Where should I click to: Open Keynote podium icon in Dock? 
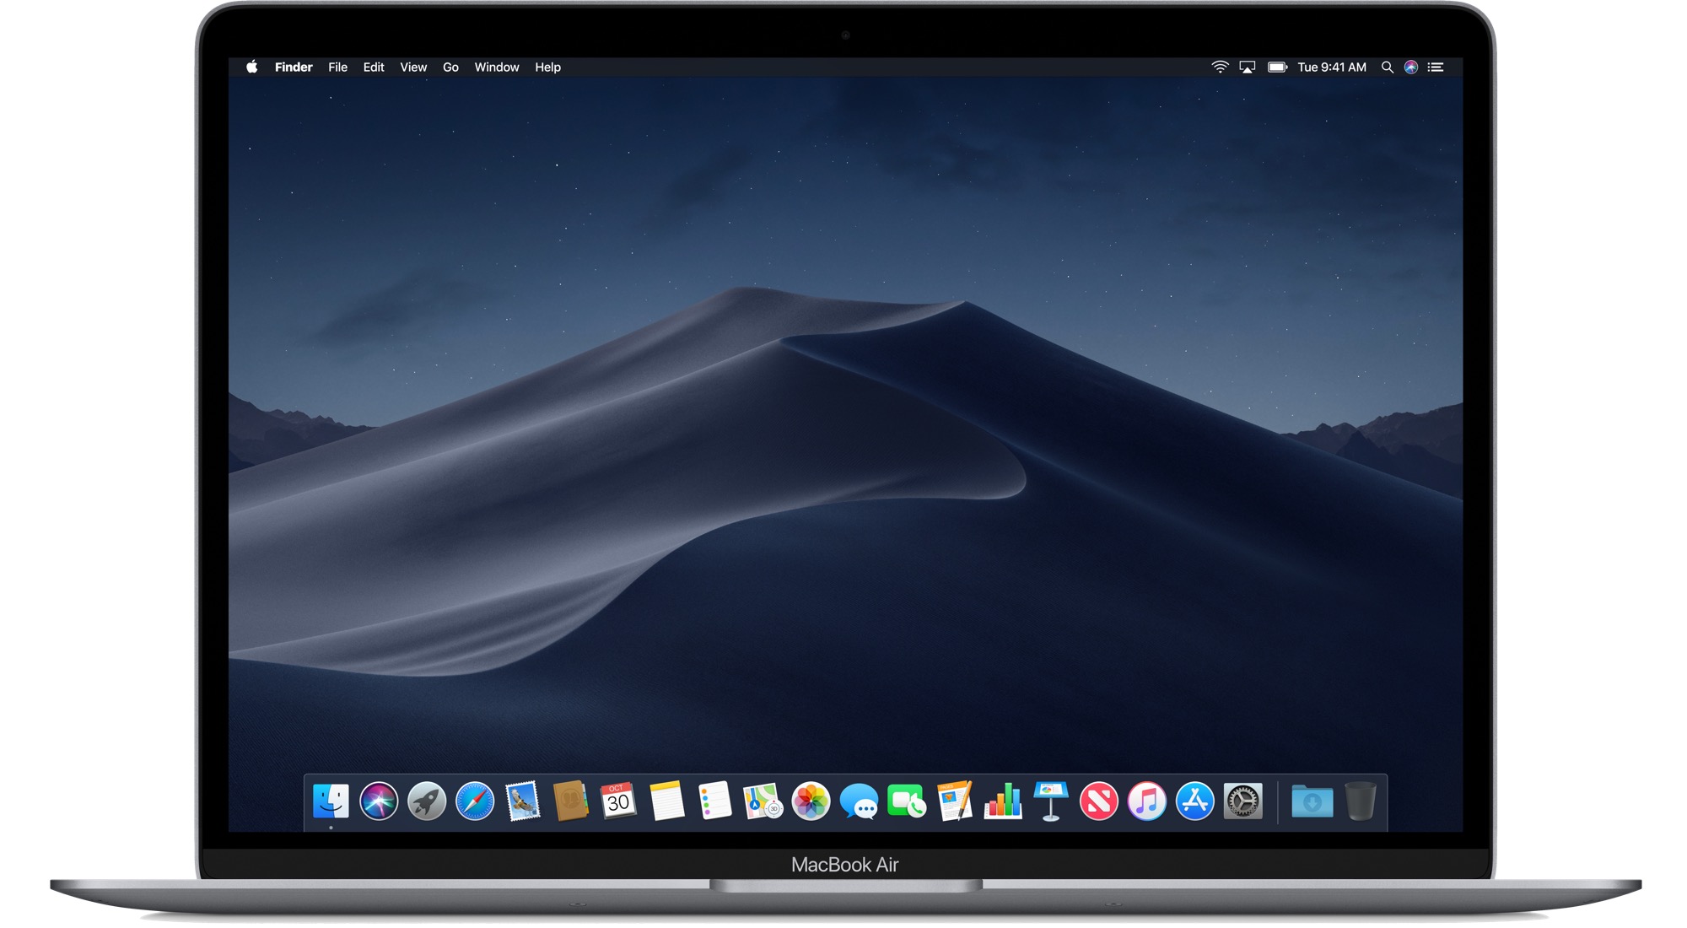click(x=1051, y=801)
